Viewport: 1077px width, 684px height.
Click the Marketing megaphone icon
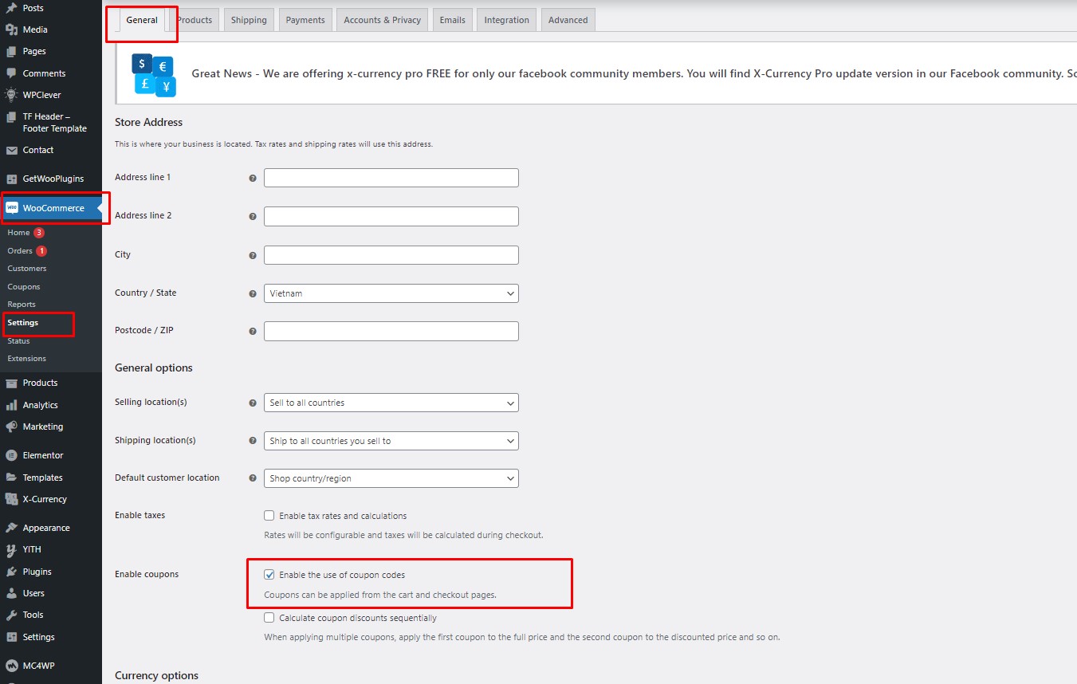pos(11,427)
